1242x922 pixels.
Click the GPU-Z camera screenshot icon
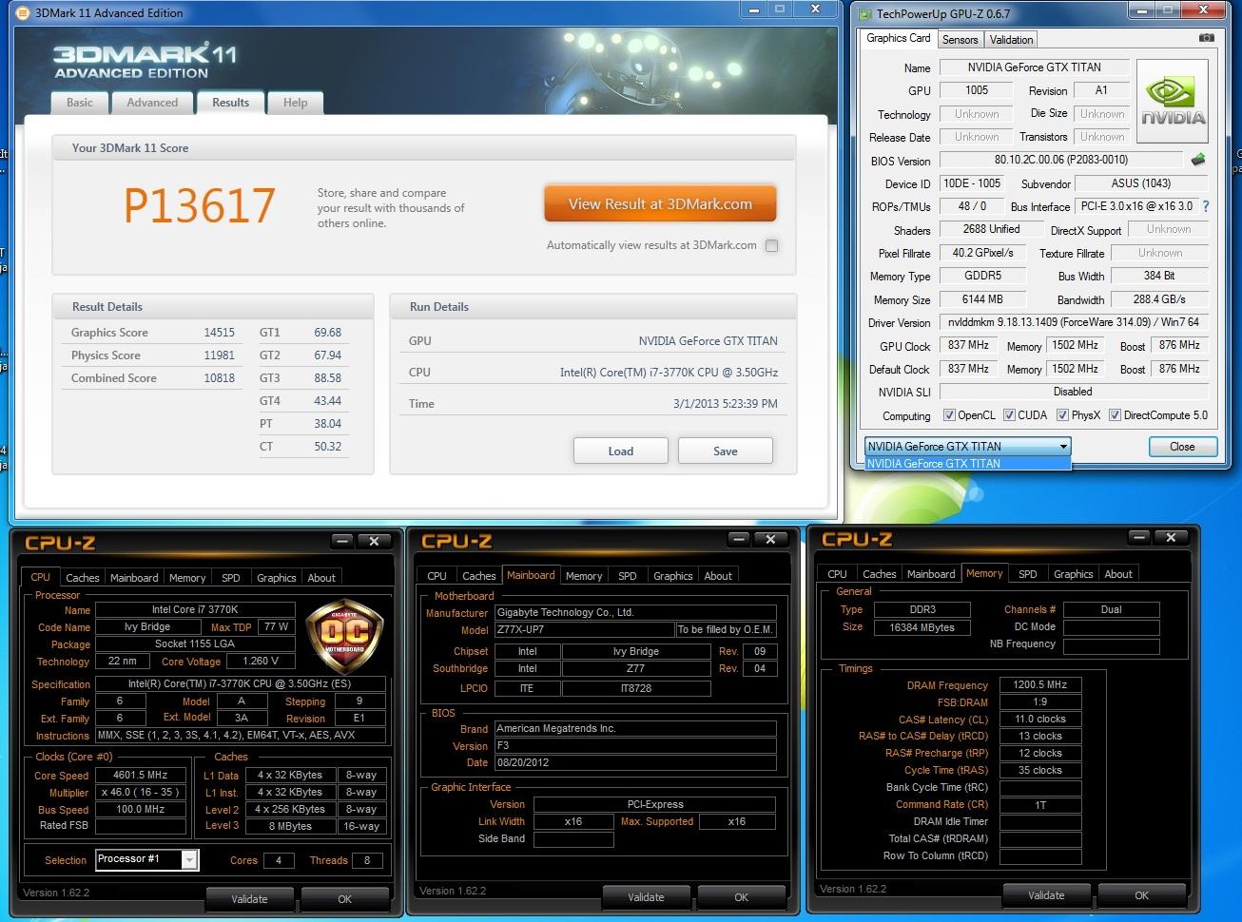1206,38
